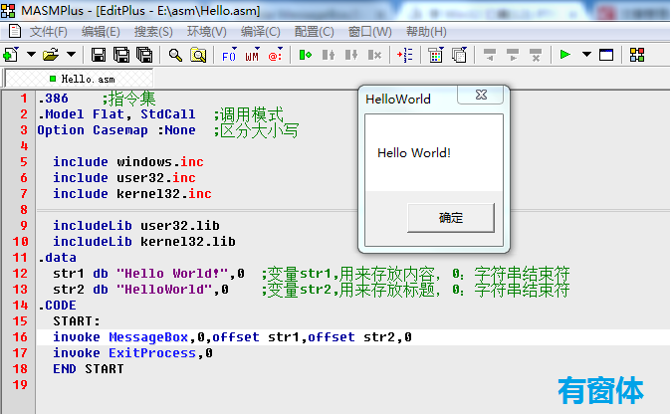Click the Save file toolbar icon
This screenshot has width=672, height=414.
(99, 55)
